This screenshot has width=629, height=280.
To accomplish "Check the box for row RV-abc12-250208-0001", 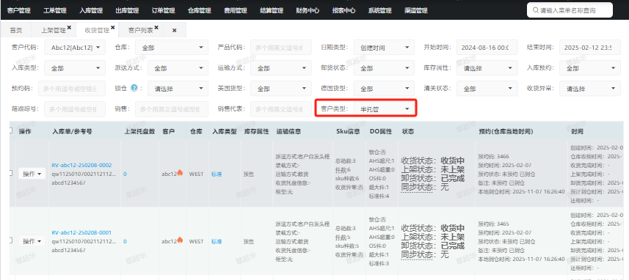I will point(11,240).
